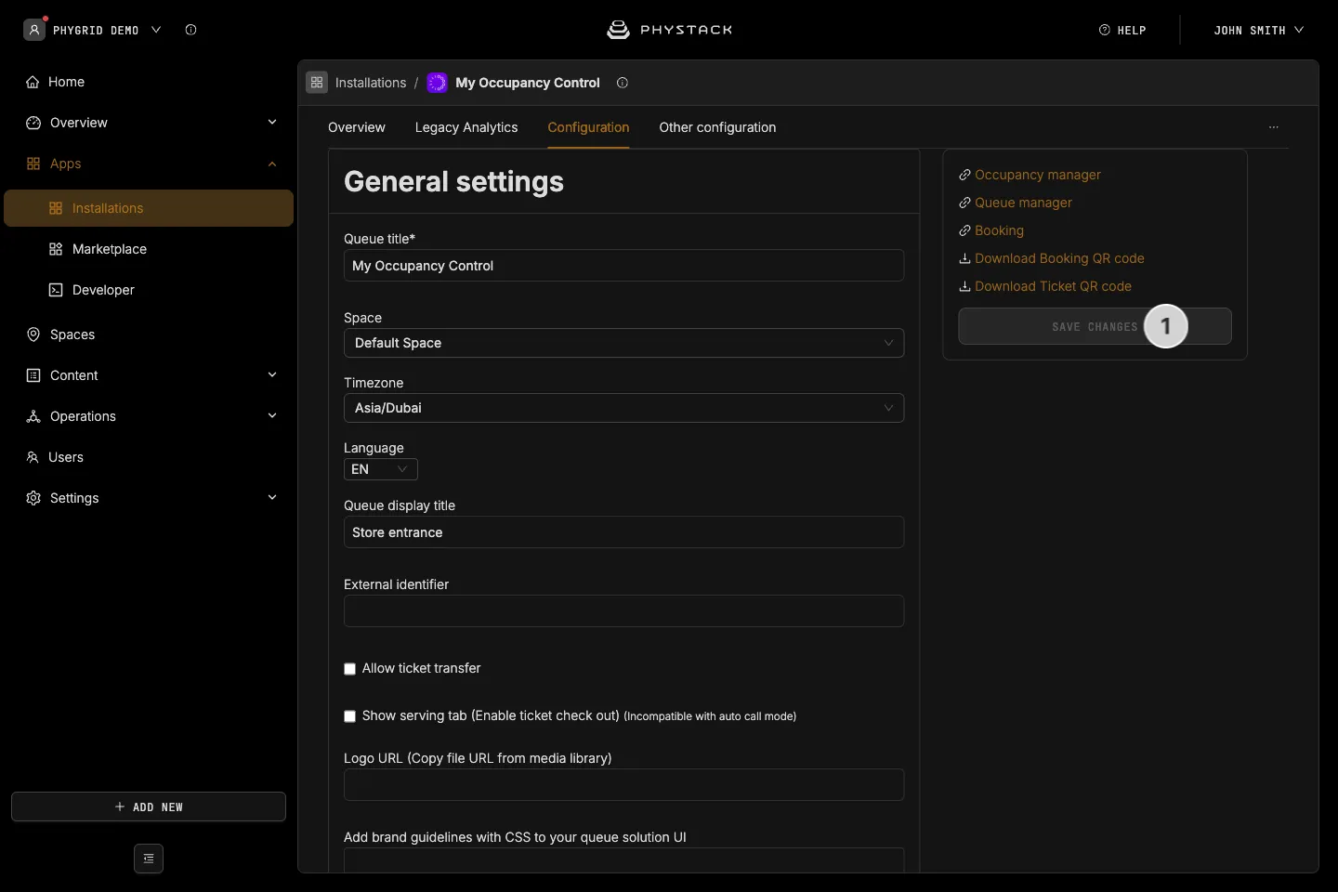Switch to the Legacy Analytics tab

tap(466, 127)
